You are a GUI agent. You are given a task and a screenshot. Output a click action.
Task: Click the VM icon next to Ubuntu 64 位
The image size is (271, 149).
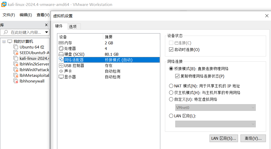pyautogui.click(x=16, y=47)
